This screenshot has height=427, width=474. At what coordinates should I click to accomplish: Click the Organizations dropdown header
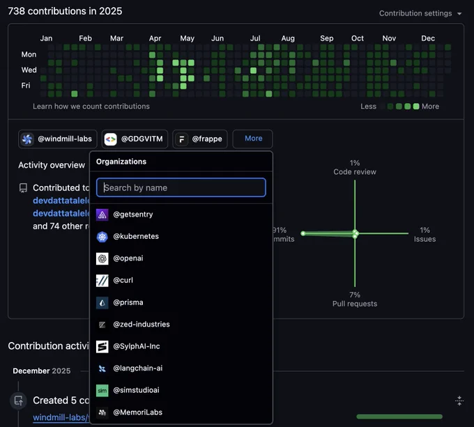[x=121, y=162]
